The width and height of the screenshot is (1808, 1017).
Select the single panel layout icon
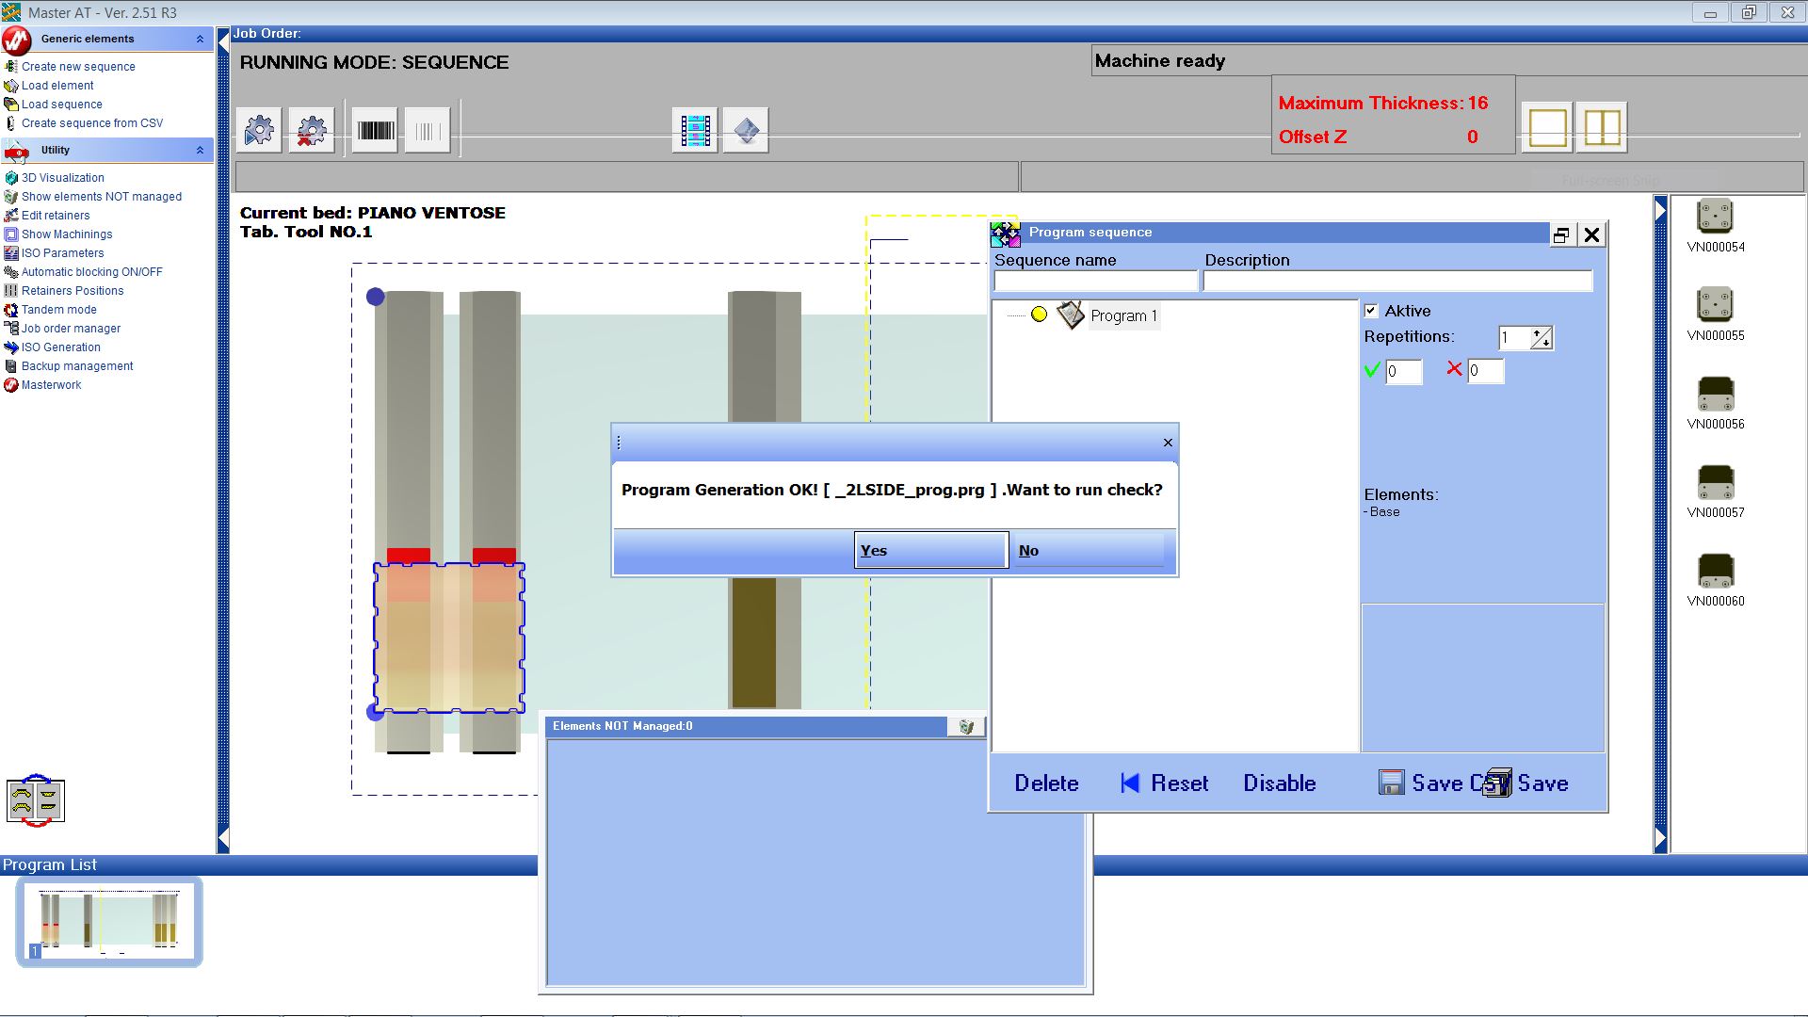[x=1547, y=128]
